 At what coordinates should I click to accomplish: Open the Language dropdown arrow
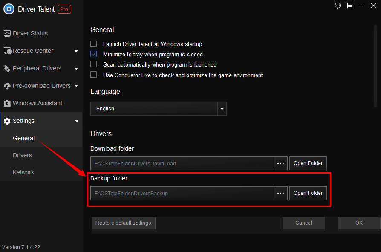click(222, 109)
